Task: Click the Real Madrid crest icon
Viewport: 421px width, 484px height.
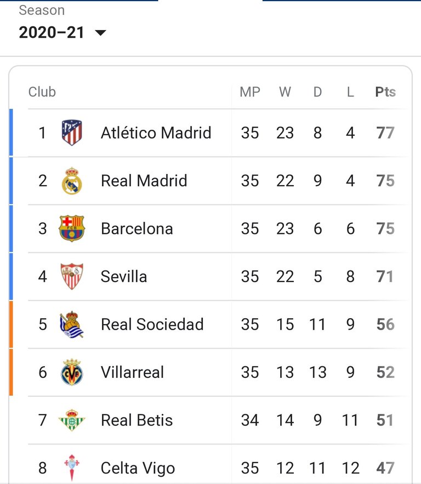Action: tap(72, 181)
